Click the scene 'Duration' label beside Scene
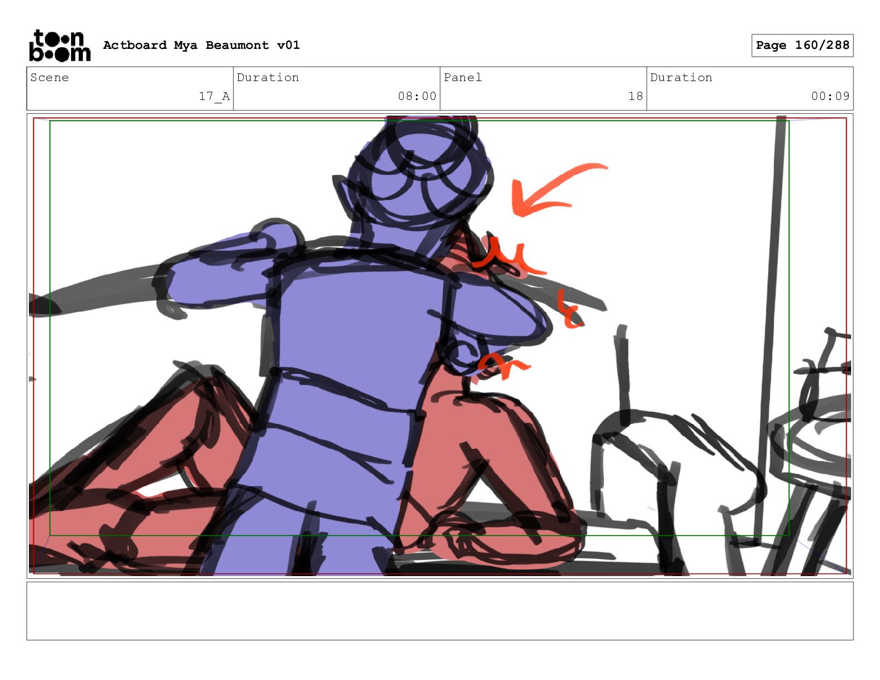Viewport: 880px width, 680px height. click(268, 77)
